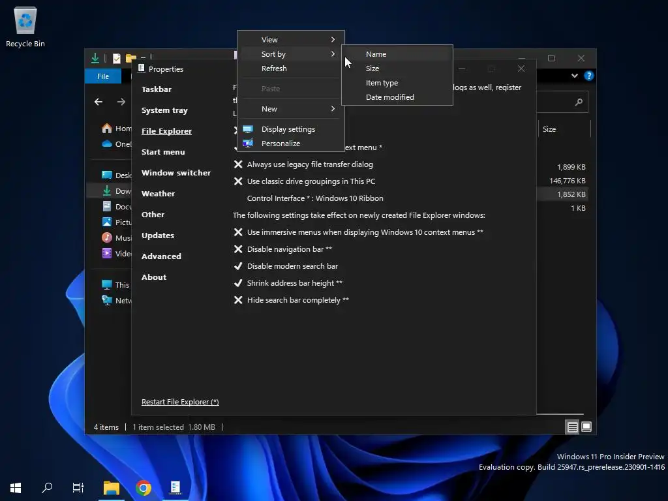Image resolution: width=668 pixels, height=501 pixels.
Task: Select the file row sized 1,852 KB
Action: pyautogui.click(x=563, y=194)
